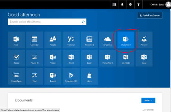Launch Excel from the app tiles
171x112 pixels.
point(89,58)
